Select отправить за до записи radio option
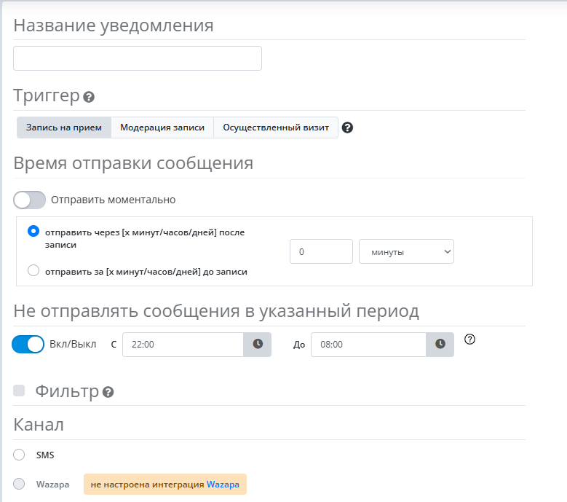This screenshot has width=567, height=502. point(33,271)
